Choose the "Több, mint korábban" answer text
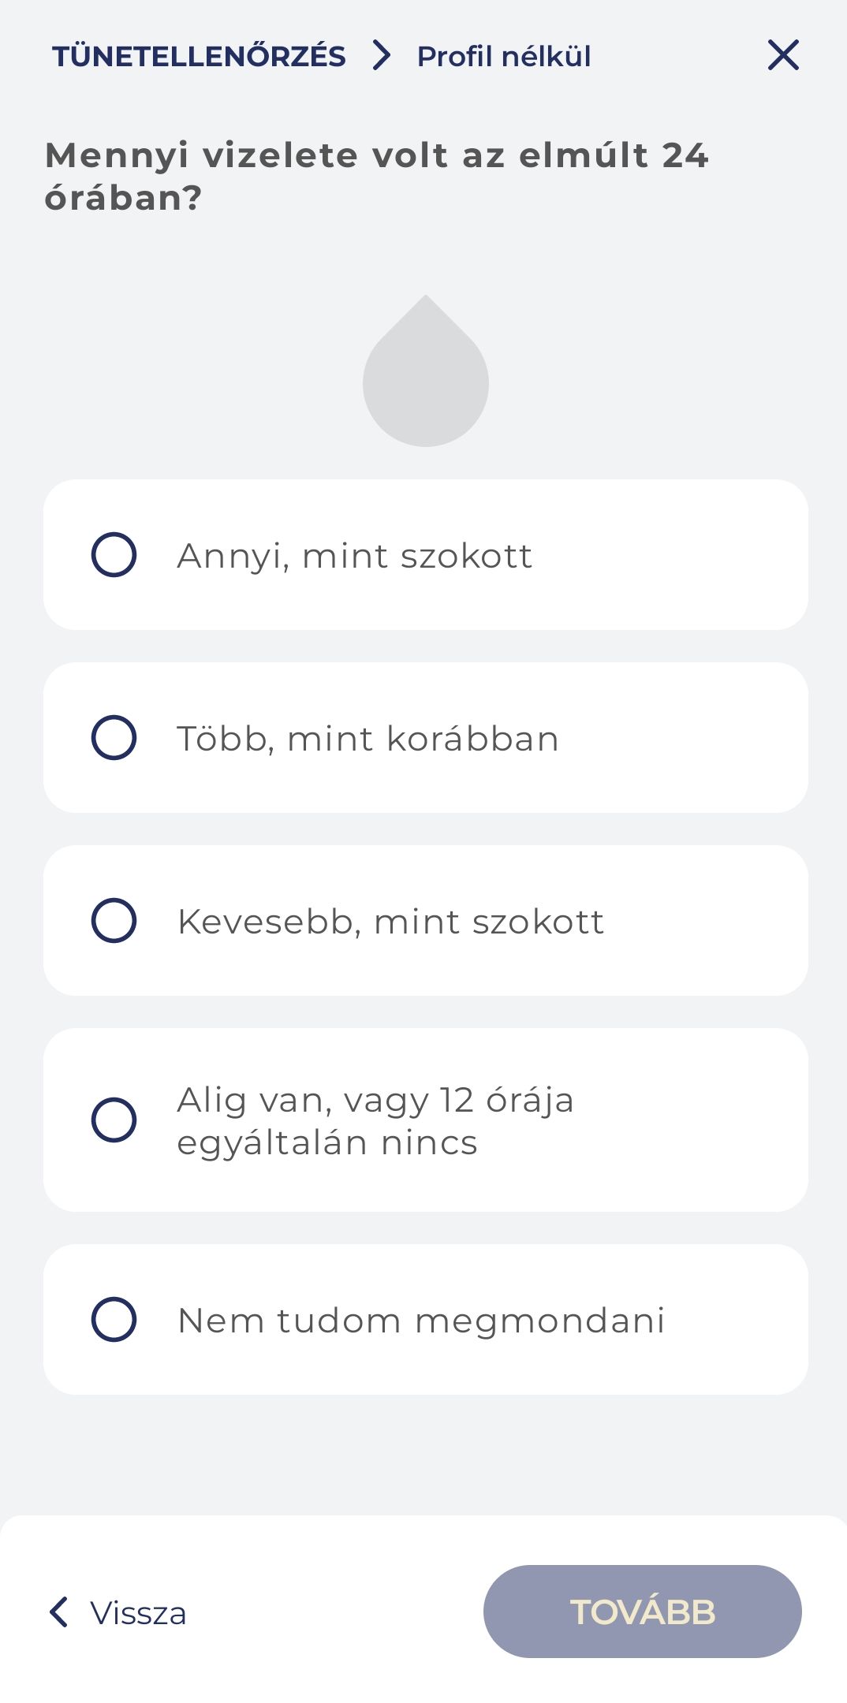The height and width of the screenshot is (1703, 847). coord(368,739)
